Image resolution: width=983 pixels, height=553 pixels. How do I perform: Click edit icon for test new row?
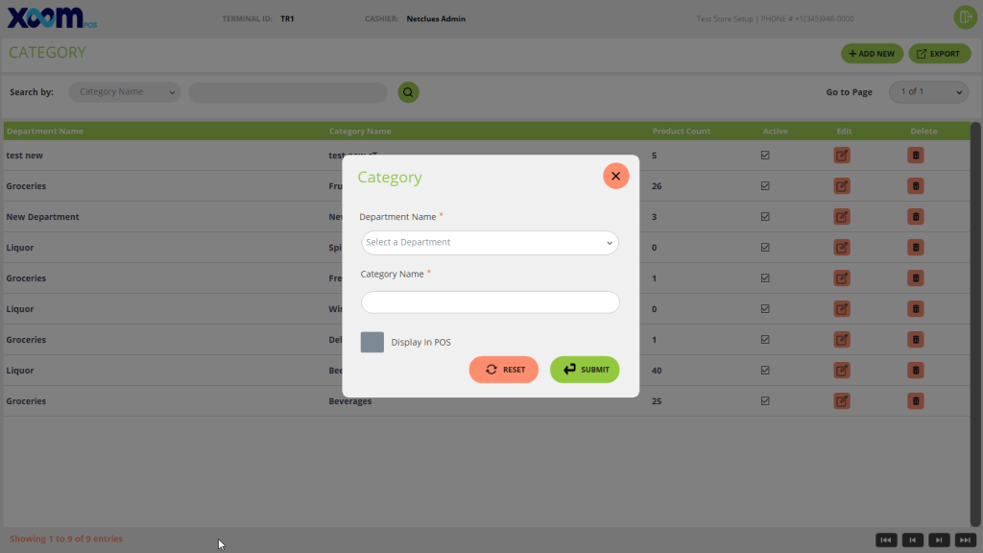(x=842, y=156)
